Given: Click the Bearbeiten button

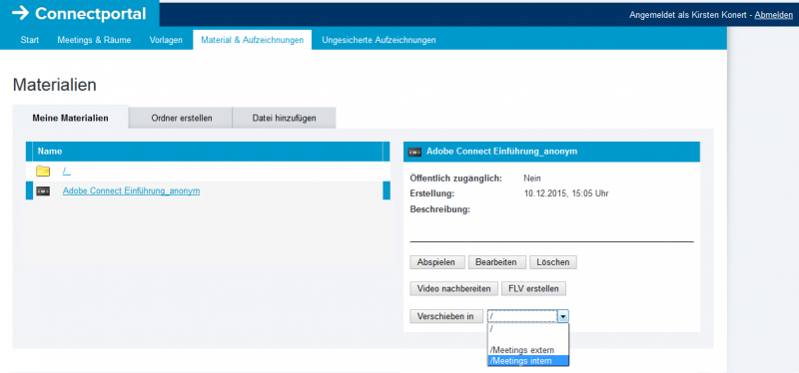Looking at the screenshot, I should [495, 262].
